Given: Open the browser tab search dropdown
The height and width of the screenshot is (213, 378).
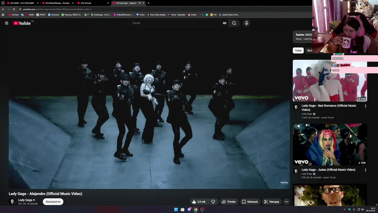Looking at the screenshot, I should (x=3, y=3).
